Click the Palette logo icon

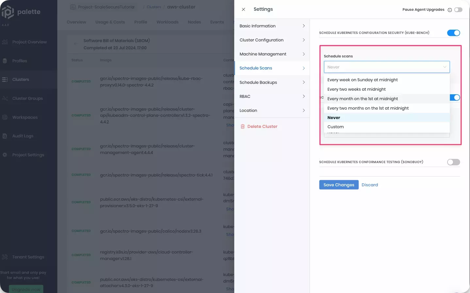click(8, 12)
